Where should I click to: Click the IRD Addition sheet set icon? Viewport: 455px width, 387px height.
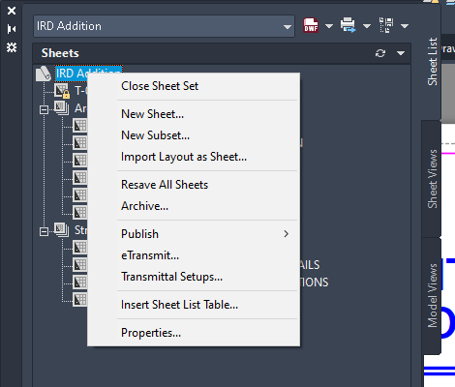pos(44,74)
